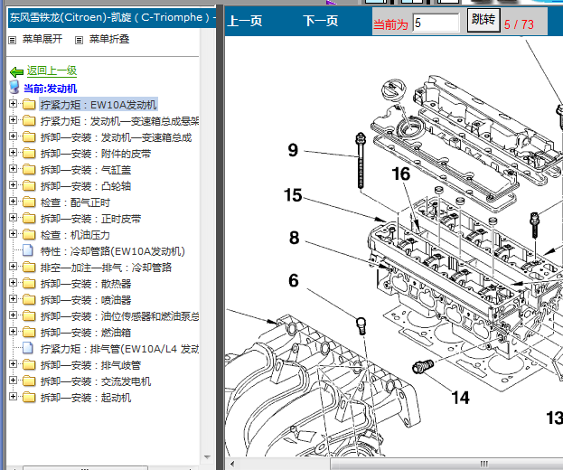Screen dimensions: 563x470
Task: Expand 拆卸—安装：发动机—变速箱总成 node
Action: [13, 136]
